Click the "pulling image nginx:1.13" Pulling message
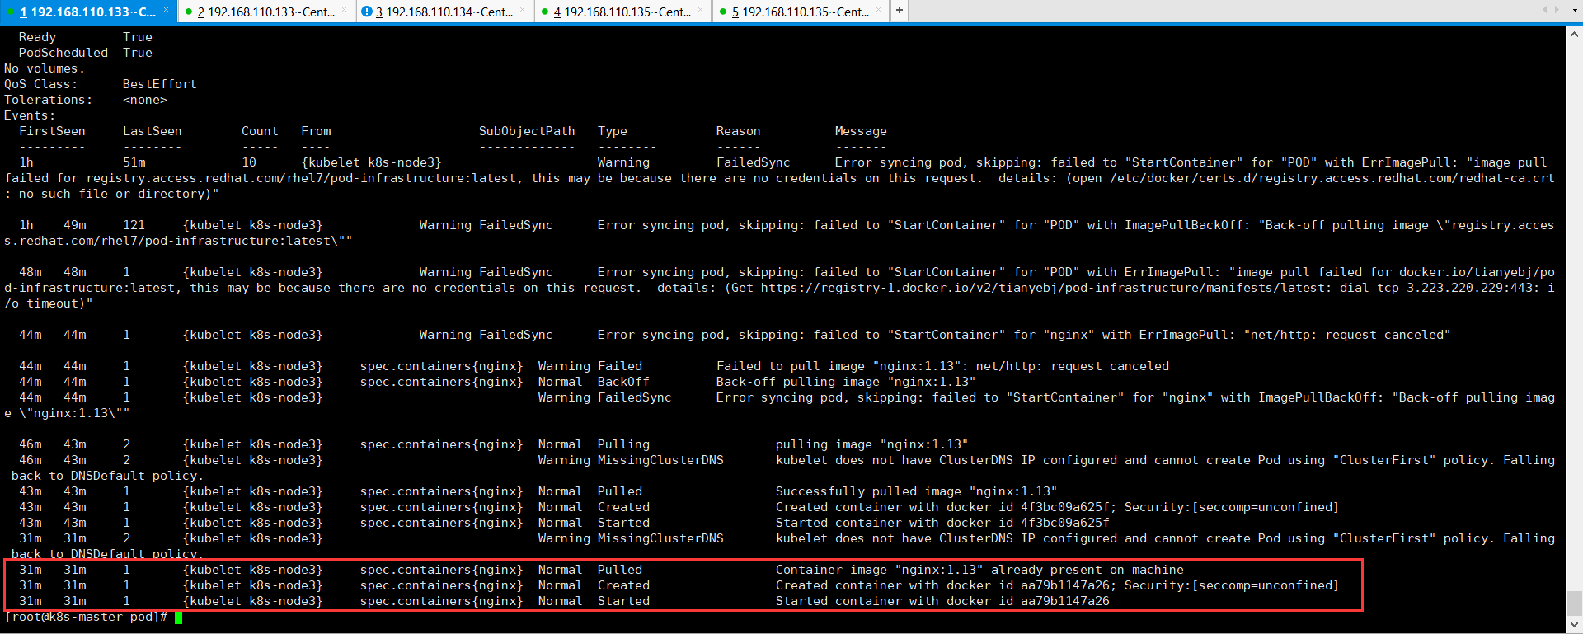The width and height of the screenshot is (1583, 634). [871, 444]
